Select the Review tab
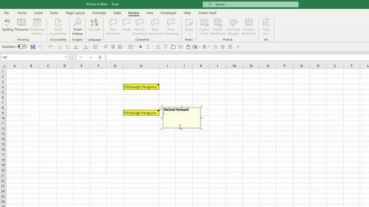 tap(134, 13)
